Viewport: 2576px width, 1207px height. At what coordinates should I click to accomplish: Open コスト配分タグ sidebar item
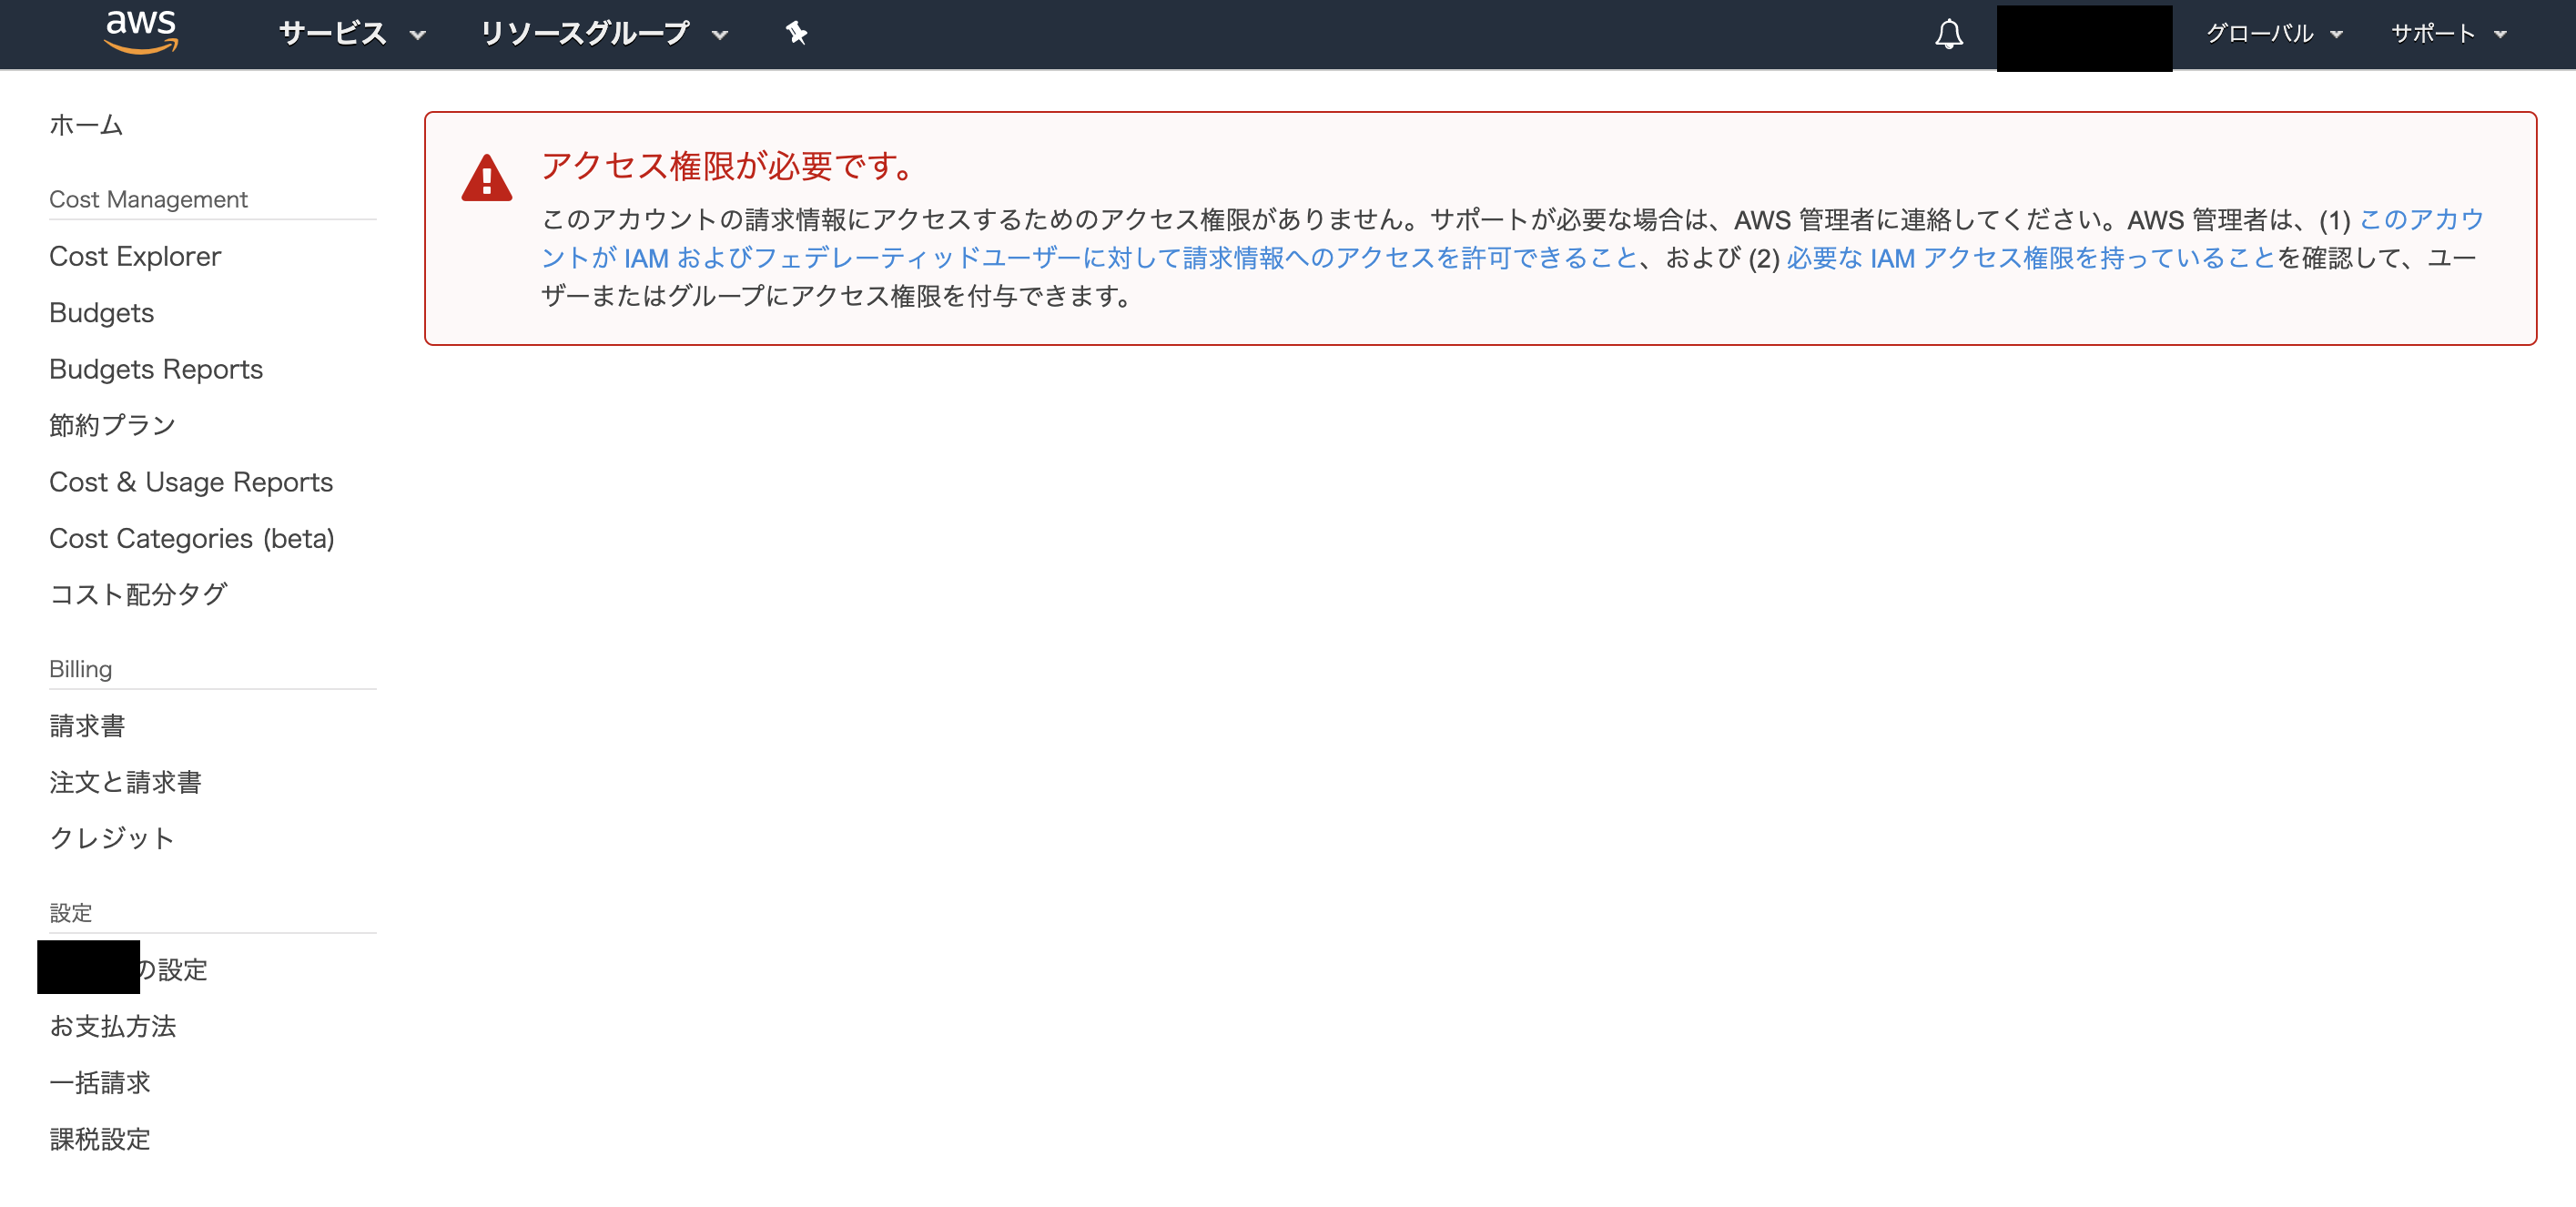coord(139,594)
